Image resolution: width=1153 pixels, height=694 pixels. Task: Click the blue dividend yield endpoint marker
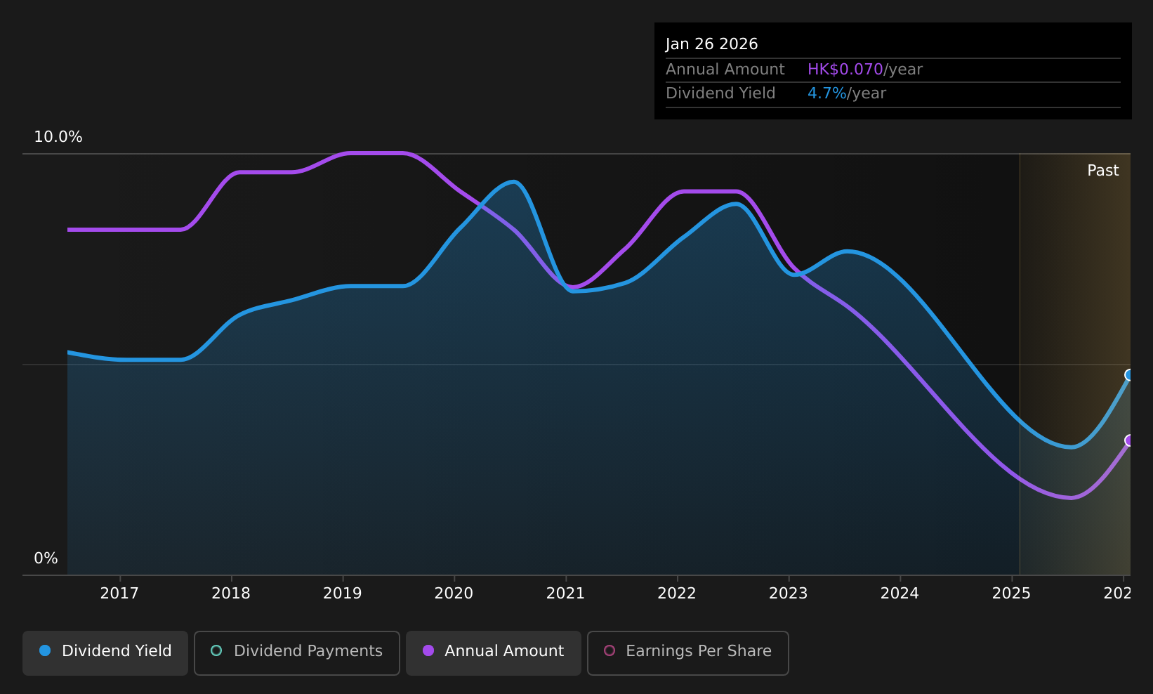click(1129, 374)
